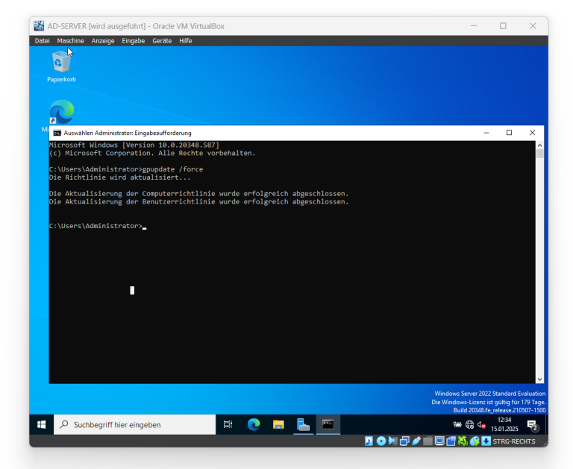Launch Edge from the taskbar
Image resolution: width=573 pixels, height=469 pixels.
[x=254, y=424]
